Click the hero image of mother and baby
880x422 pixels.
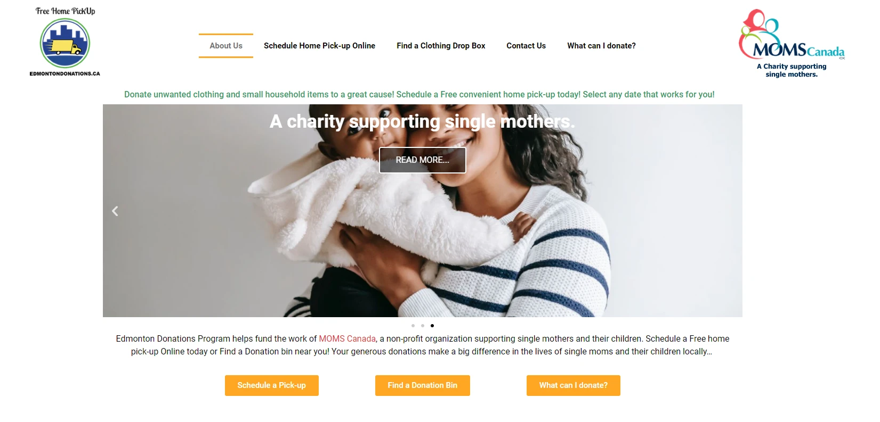click(423, 239)
